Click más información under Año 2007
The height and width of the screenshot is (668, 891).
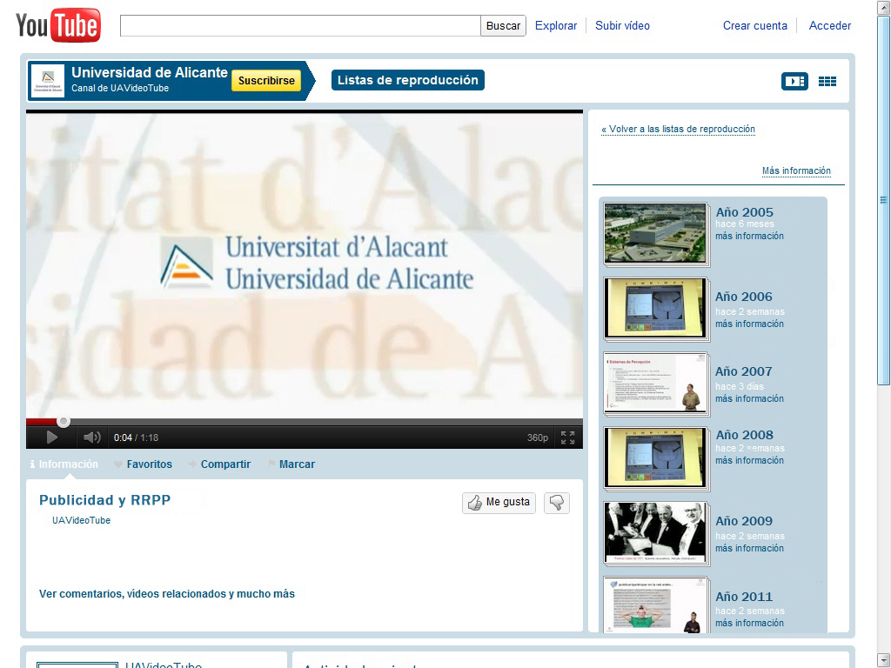[749, 398]
